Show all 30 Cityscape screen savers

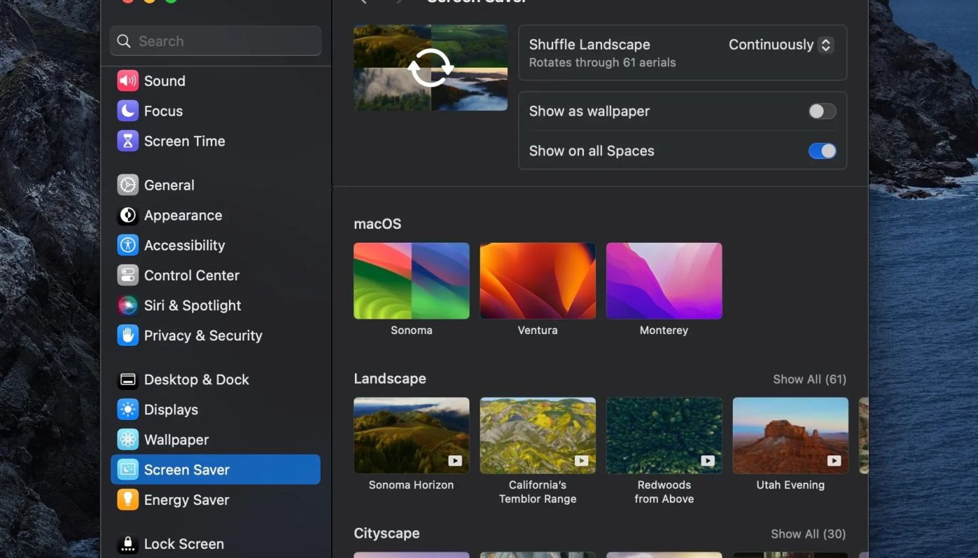click(808, 534)
